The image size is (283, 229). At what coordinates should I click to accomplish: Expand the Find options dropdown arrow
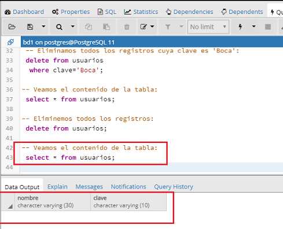(73, 26)
